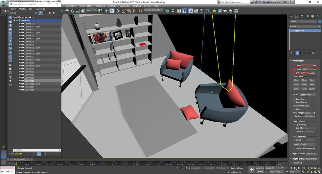Open the Animation menu

click(71, 6)
